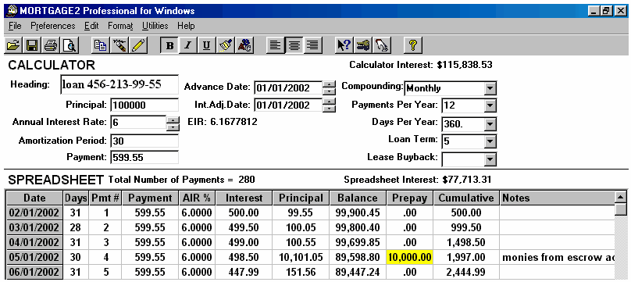Increase Advance Date with up arrow
Screen dimensions: 631x282
coord(330,84)
